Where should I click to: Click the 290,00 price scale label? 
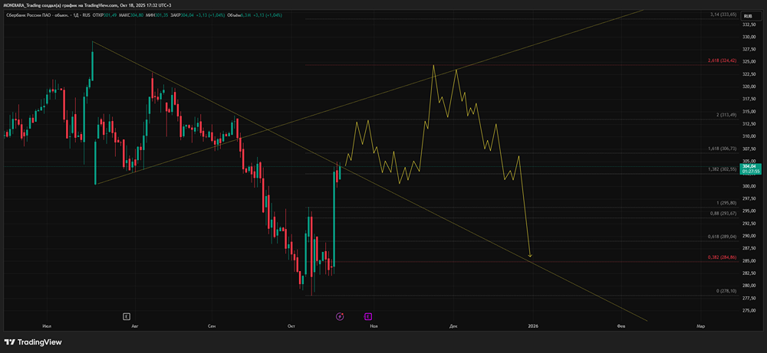[x=749, y=237]
